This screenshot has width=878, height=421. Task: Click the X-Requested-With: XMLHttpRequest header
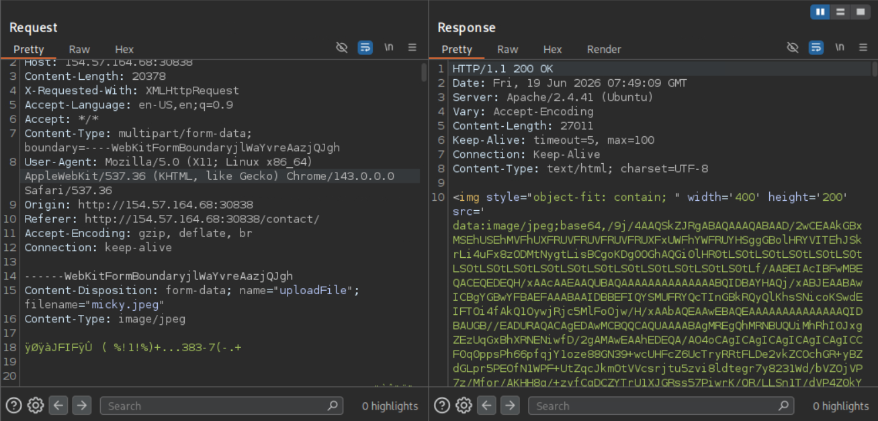click(132, 91)
